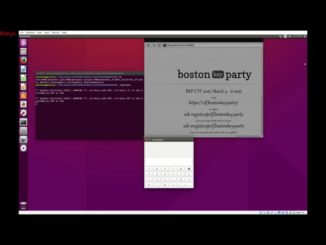Image resolution: width=326 pixels, height=245 pixels.
Task: Open the VirtualBox Help menu
Action: pos(64,32)
